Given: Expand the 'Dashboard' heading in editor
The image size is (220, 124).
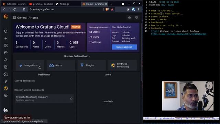Looking at the screenshot, I should tap(158, 22).
